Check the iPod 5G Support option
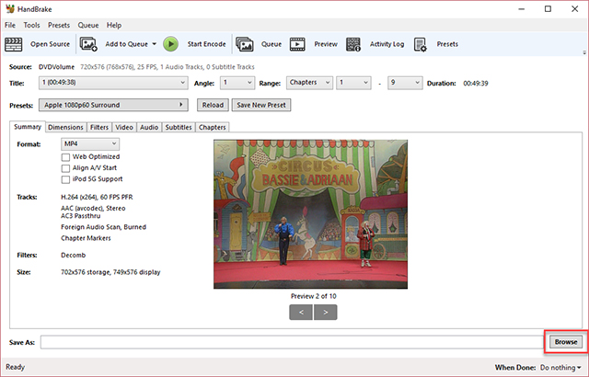Image resolution: width=589 pixels, height=377 pixels. click(x=65, y=179)
